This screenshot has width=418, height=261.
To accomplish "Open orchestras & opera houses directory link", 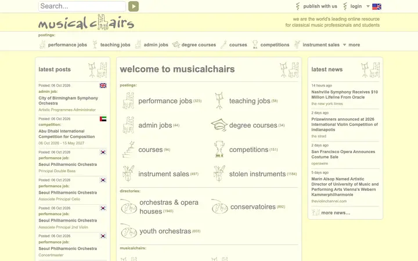I will [169, 206].
